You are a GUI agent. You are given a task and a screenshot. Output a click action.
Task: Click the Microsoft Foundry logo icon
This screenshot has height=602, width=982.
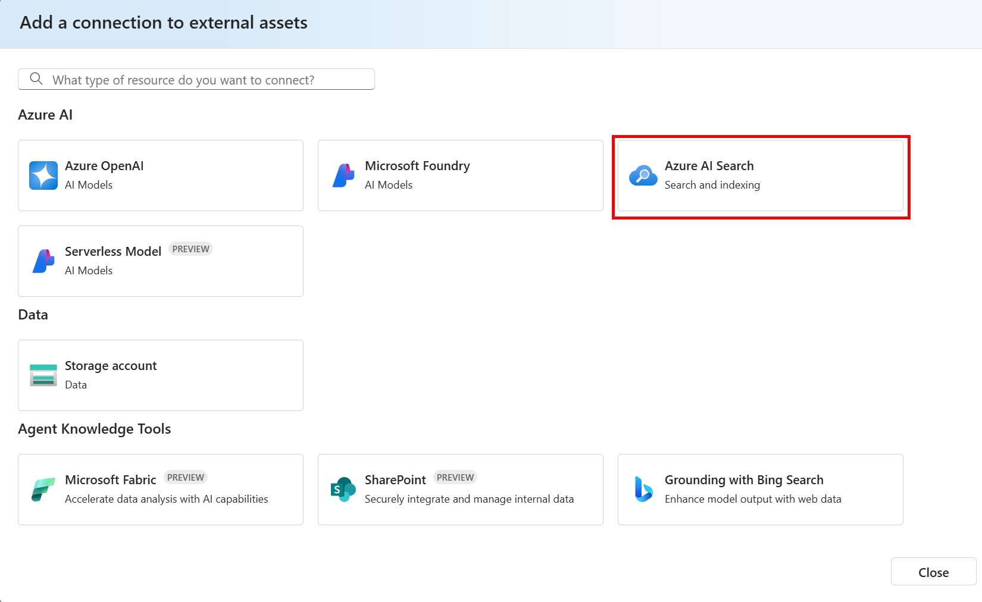click(x=343, y=175)
